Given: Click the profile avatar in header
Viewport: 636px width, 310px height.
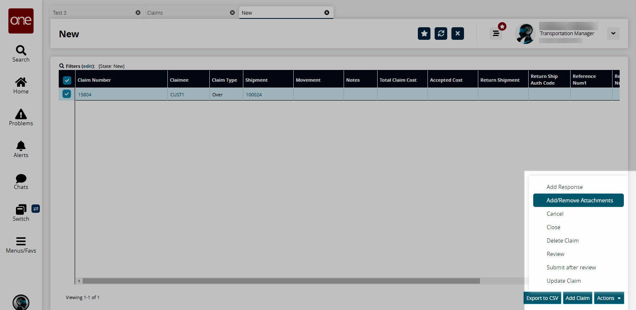Looking at the screenshot, I should point(525,34).
